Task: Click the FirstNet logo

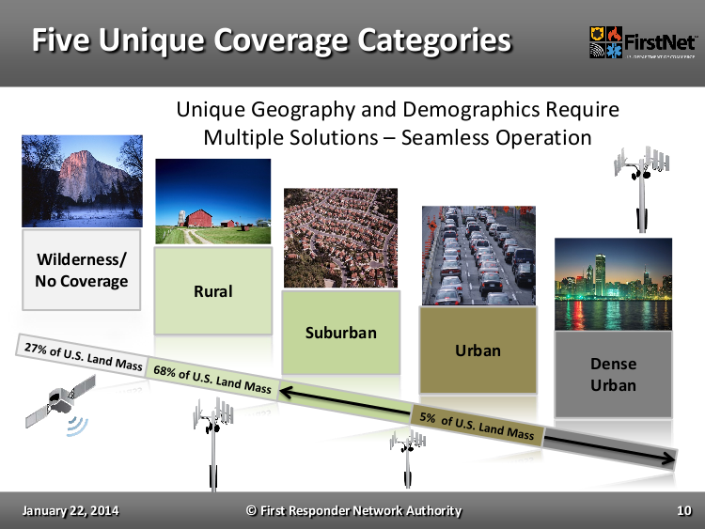Action: (643, 42)
